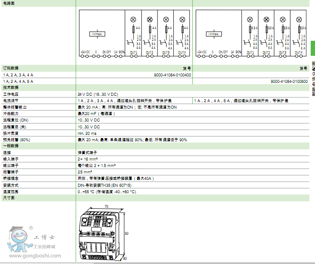The image size is (315, 264).
Task: Click the I>Imax box in right circuit
Action: click(213, 33)
